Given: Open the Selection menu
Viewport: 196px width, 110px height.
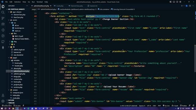Looking at the screenshot, I should tap(17, 2).
